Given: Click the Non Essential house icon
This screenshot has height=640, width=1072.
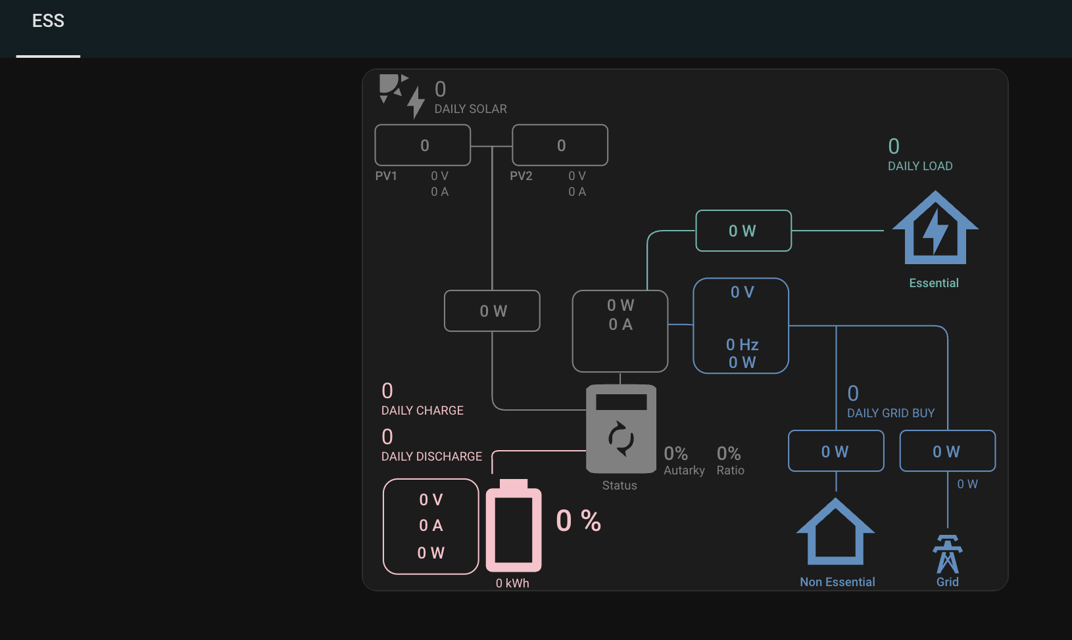Looking at the screenshot, I should pyautogui.click(x=835, y=532).
